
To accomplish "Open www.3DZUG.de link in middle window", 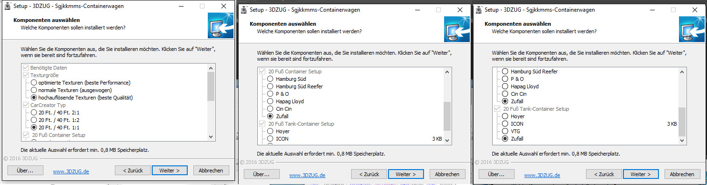I will point(307,175).
